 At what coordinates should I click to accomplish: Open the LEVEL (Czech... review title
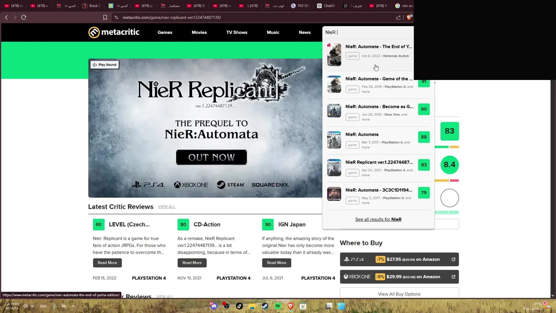click(129, 225)
